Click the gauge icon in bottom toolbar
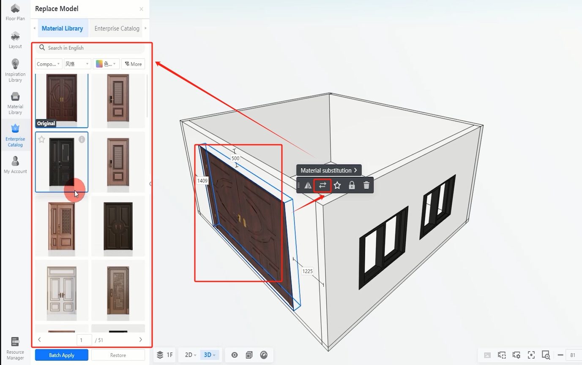Viewport: 582px width, 365px height. tap(264, 355)
